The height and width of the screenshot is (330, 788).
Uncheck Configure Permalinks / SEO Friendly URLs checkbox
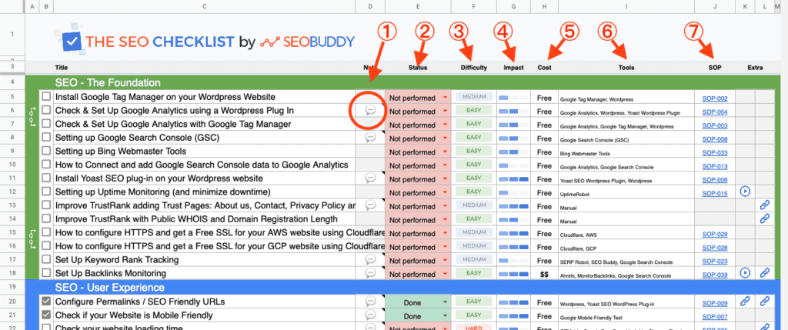pyautogui.click(x=46, y=302)
